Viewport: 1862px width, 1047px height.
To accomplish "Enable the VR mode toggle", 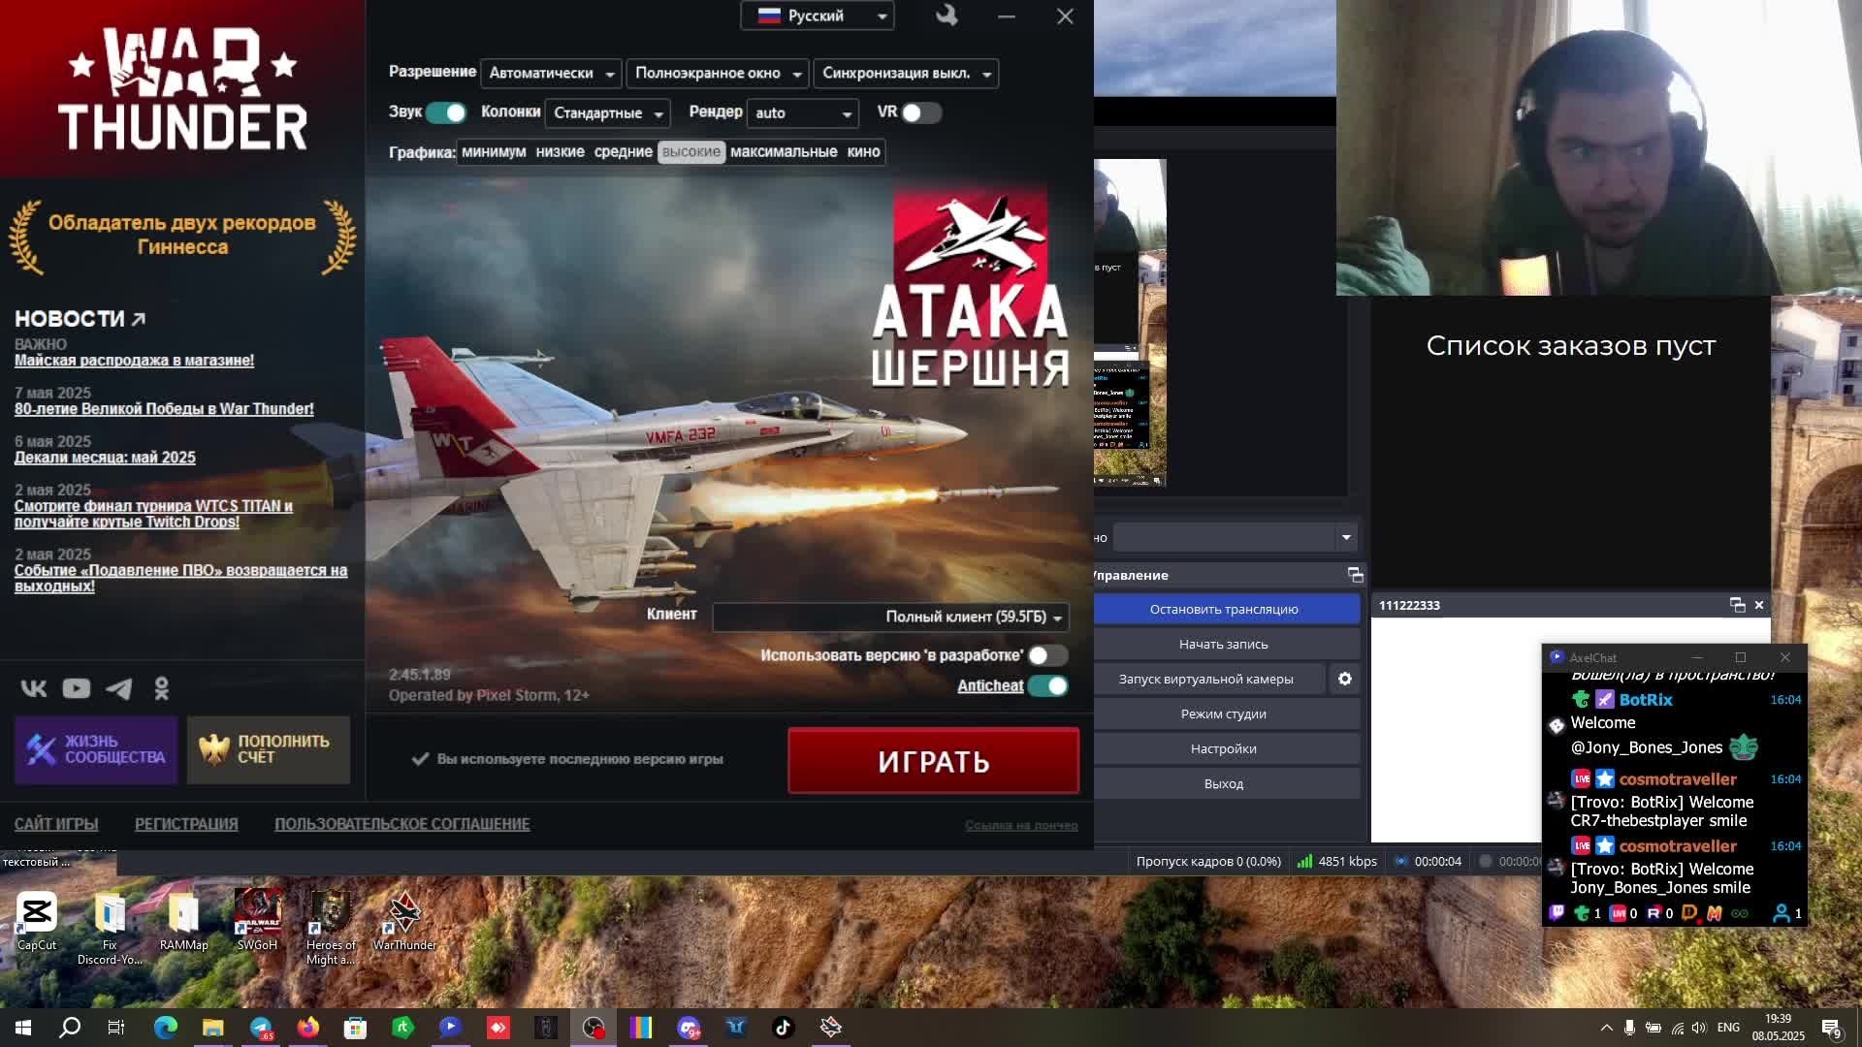I will click(x=919, y=113).
